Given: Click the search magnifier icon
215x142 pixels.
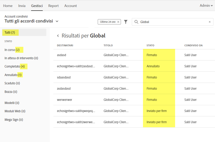Looking at the screenshot, I should point(136,22).
